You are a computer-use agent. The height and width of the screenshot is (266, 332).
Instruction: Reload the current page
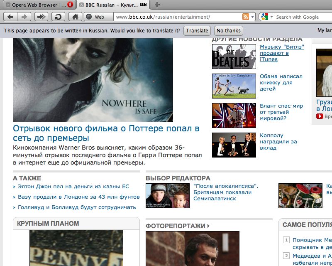pyautogui.click(x=58, y=17)
